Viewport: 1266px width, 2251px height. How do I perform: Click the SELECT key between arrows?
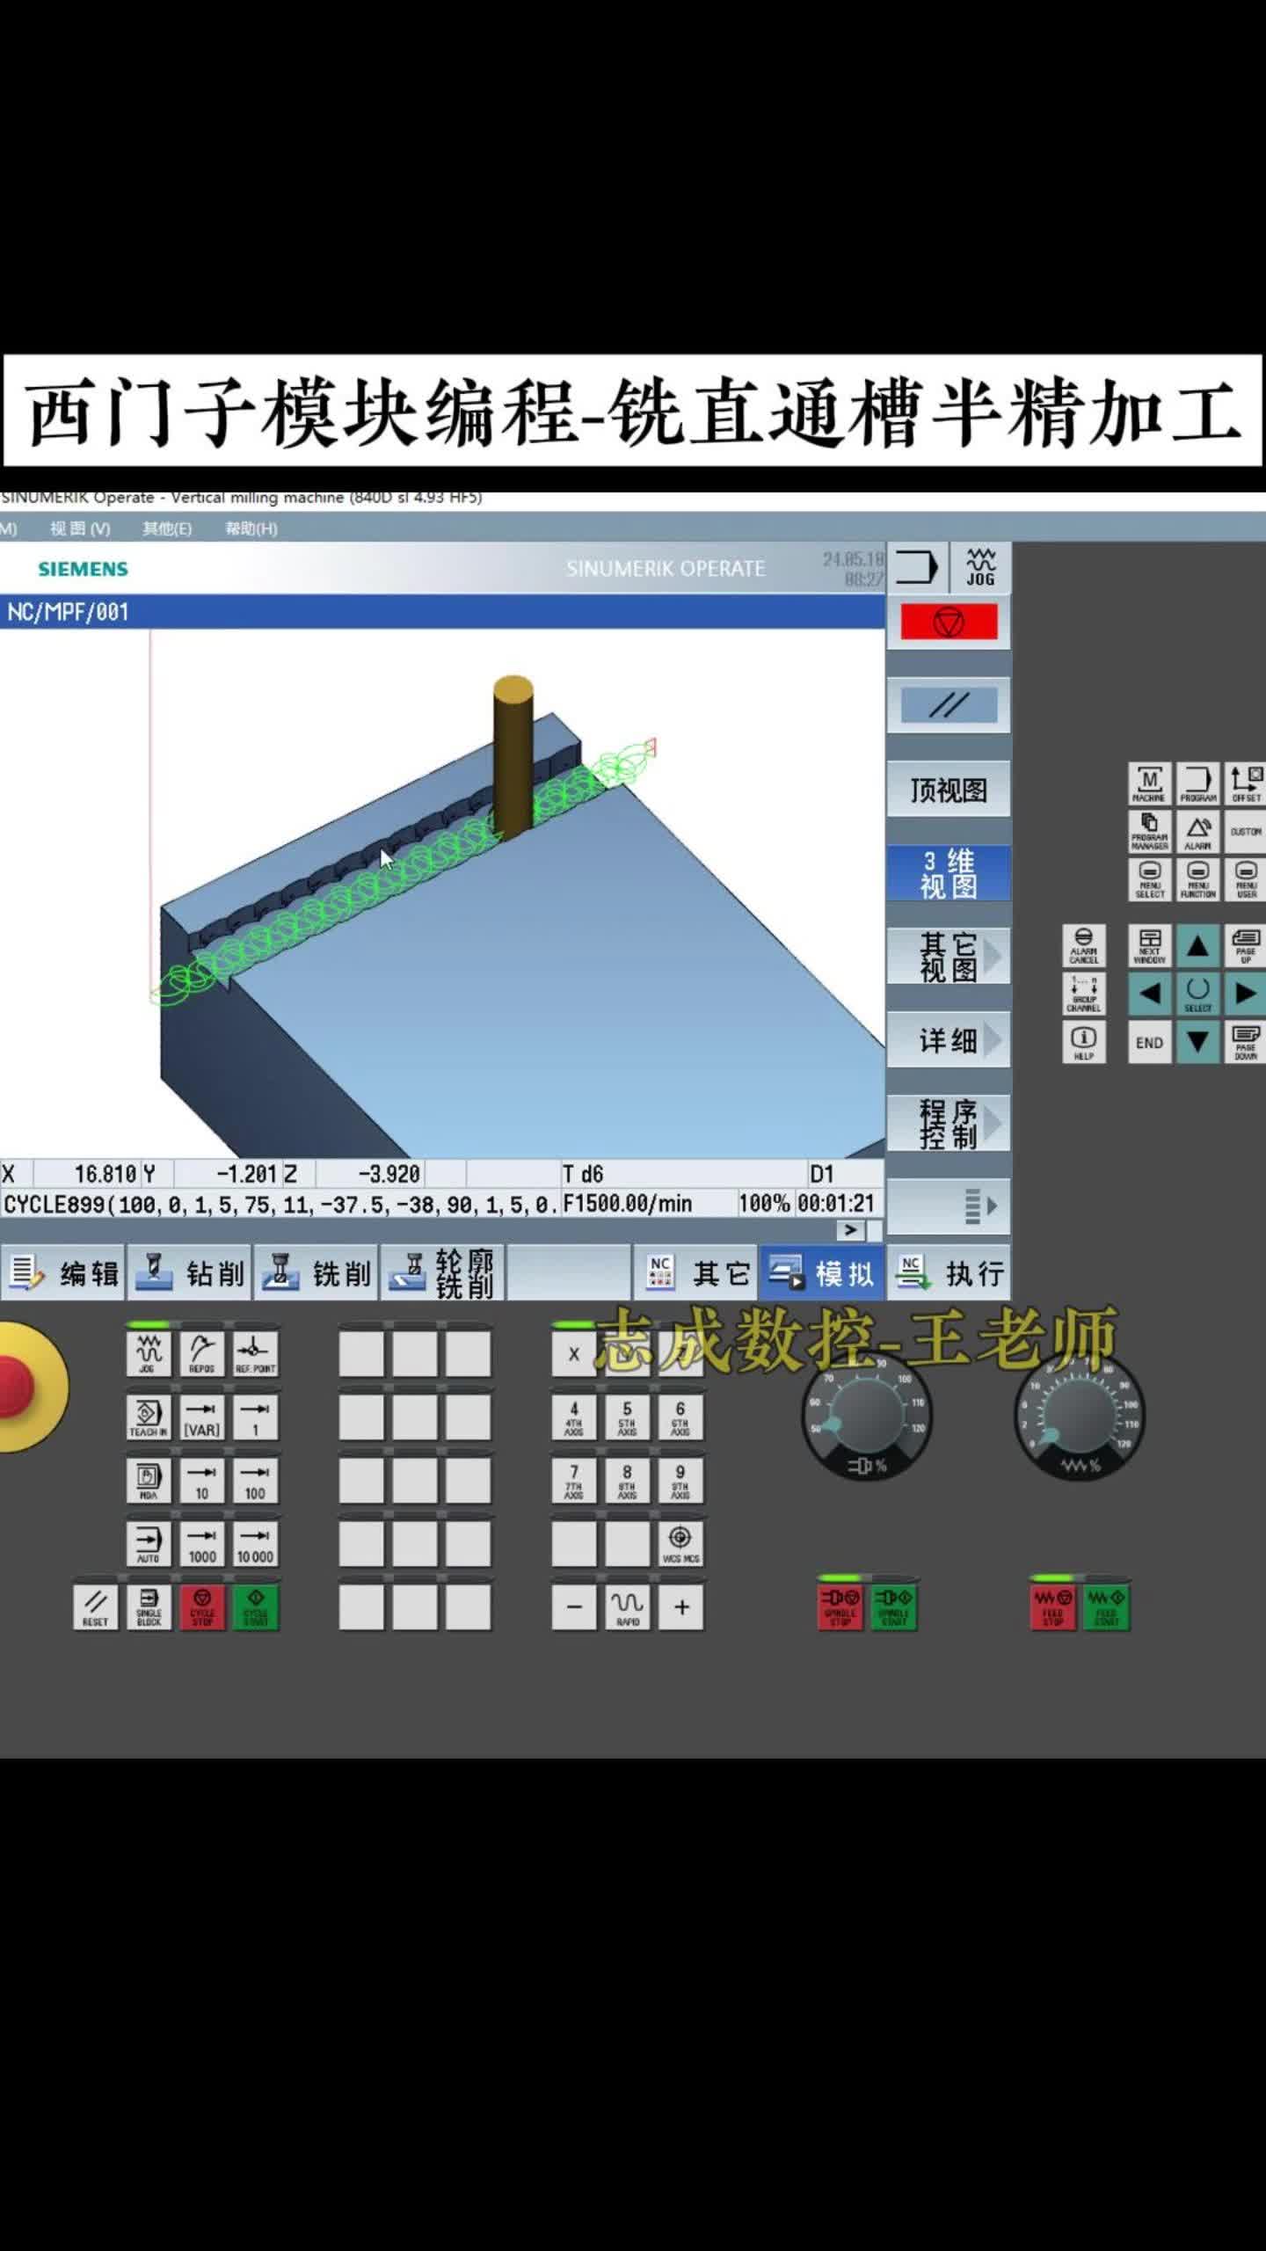click(x=1197, y=994)
